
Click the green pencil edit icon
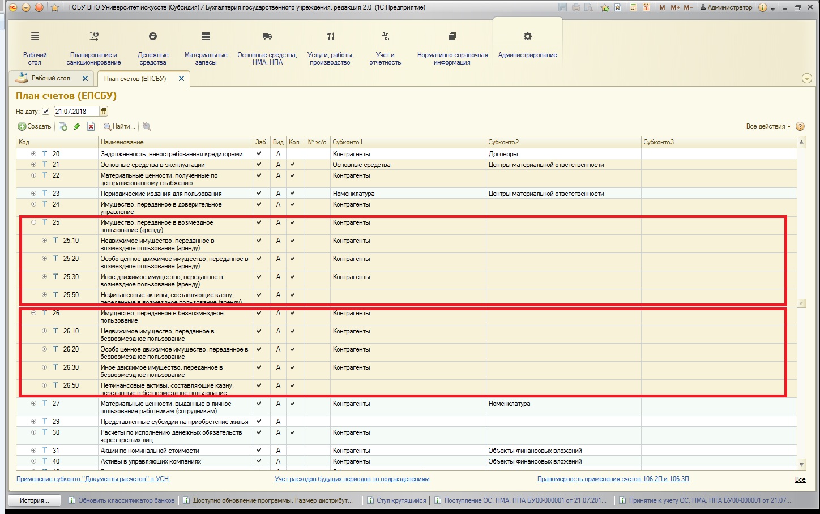(76, 127)
